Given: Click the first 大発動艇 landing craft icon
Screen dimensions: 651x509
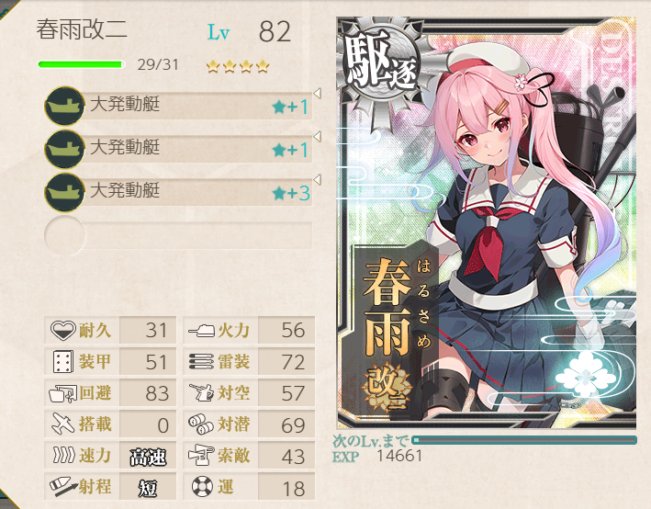Looking at the screenshot, I should pos(64,106).
